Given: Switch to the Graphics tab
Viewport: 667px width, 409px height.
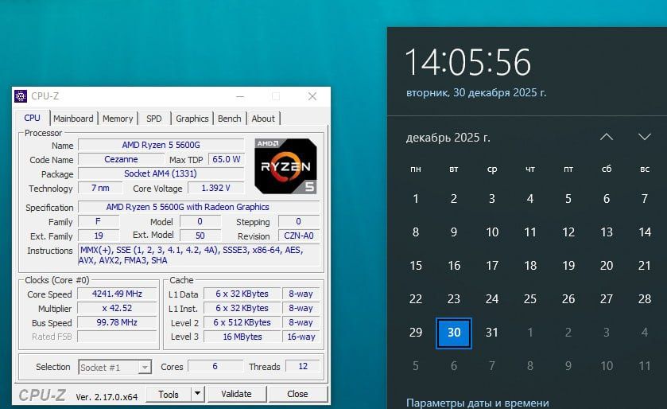Looking at the screenshot, I should tap(192, 119).
